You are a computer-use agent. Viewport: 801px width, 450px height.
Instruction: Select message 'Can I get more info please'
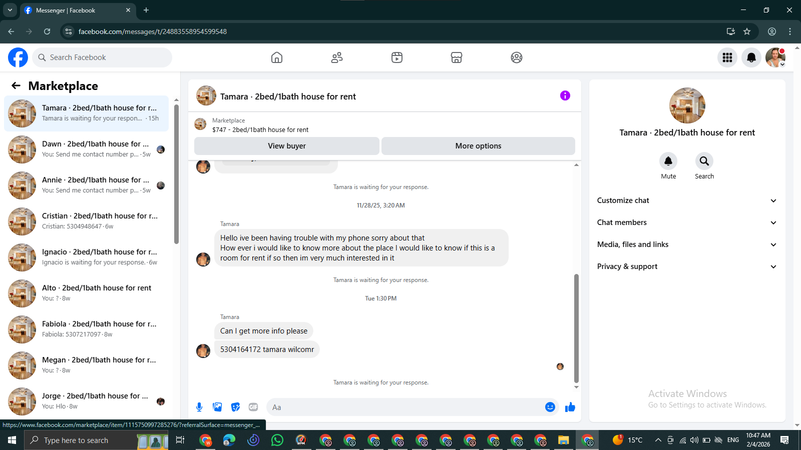[264, 331]
